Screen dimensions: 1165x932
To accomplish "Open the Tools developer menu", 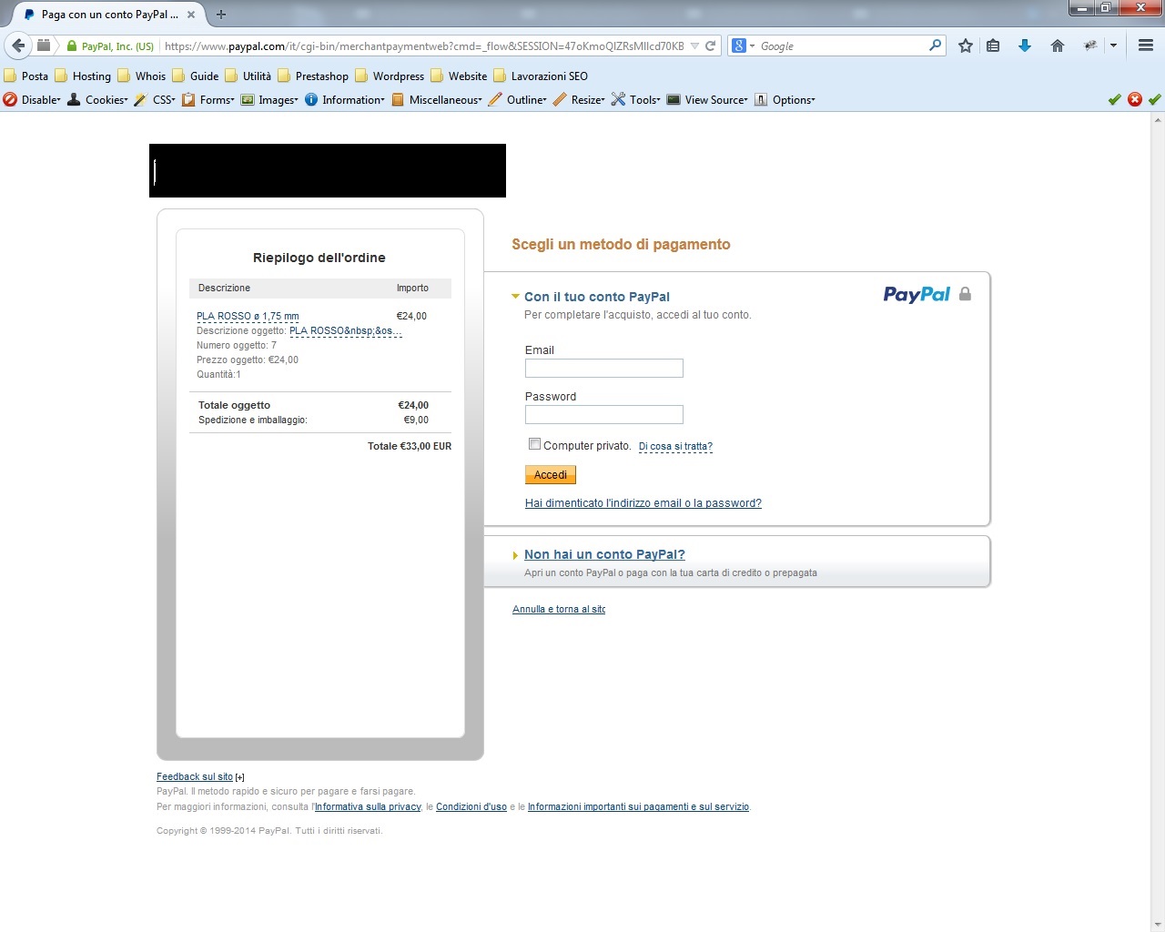I will point(636,99).
